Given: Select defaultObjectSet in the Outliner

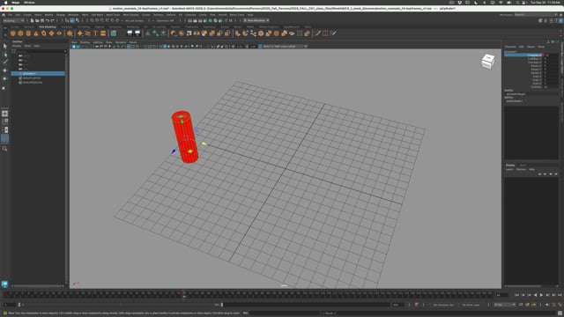Looking at the screenshot, I should point(33,82).
